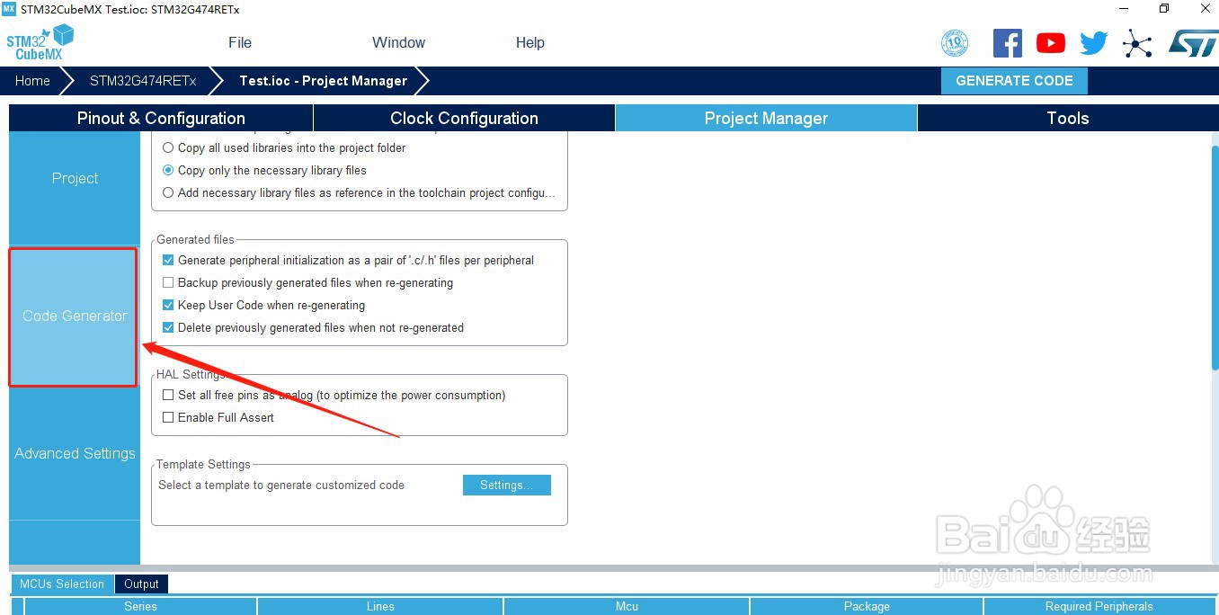Switch to MCUs Selection bottom tab
1219x615 pixels.
tap(62, 584)
